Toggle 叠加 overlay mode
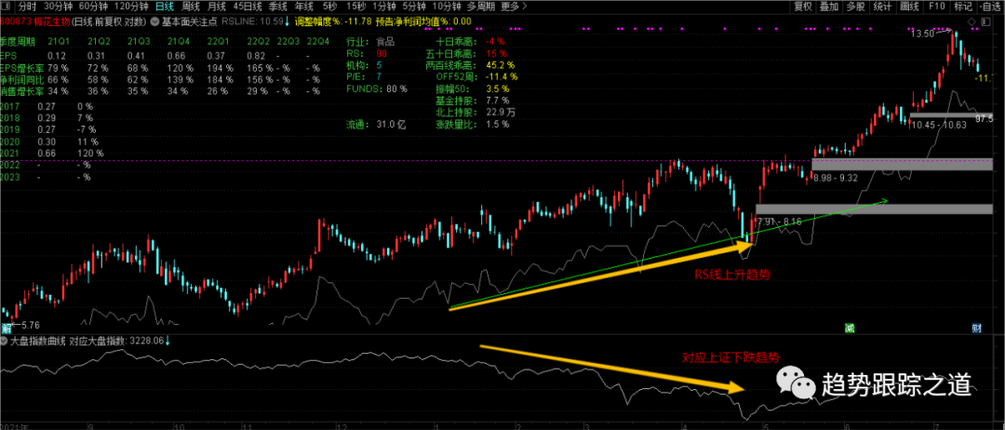The height and width of the screenshot is (430, 1005). coord(829,7)
